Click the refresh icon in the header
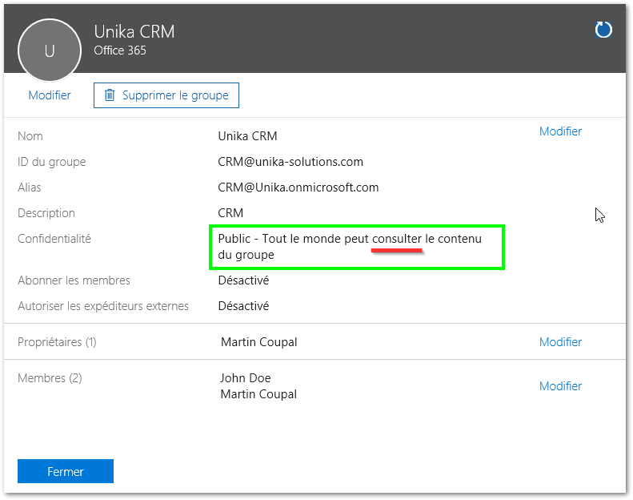This screenshot has height=500, width=633. click(x=603, y=30)
